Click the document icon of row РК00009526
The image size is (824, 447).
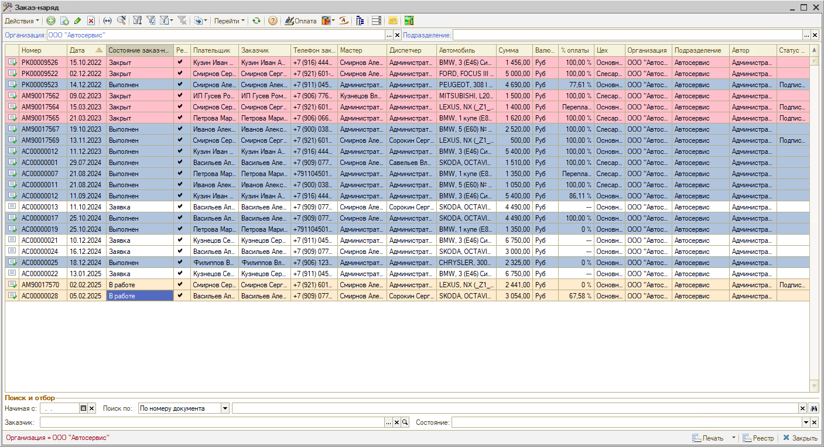click(x=12, y=62)
